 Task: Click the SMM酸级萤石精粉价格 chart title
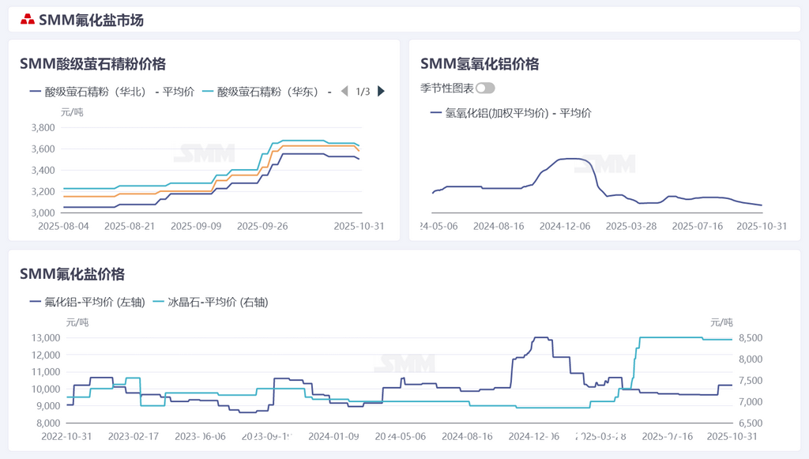[x=92, y=64]
